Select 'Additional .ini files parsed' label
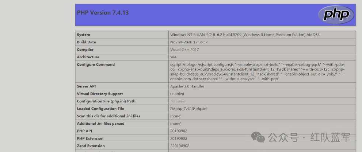This screenshot has height=152, width=362. point(101,124)
